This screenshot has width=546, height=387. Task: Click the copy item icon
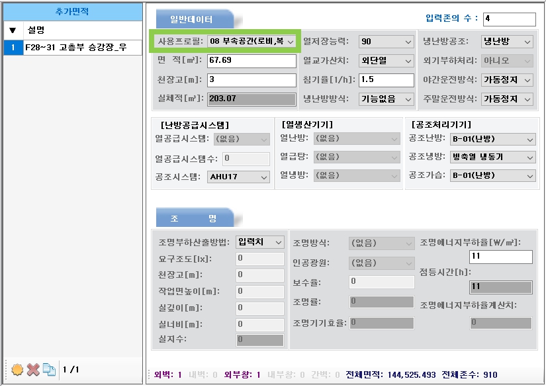pos(49,369)
